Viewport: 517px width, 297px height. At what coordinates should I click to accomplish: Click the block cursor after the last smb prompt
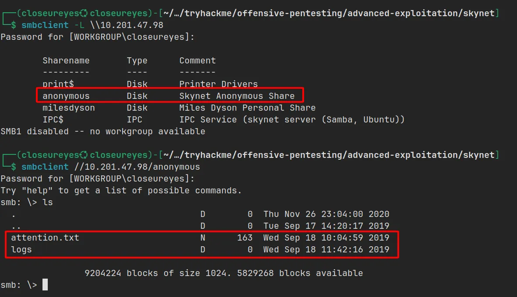pyautogui.click(x=45, y=285)
